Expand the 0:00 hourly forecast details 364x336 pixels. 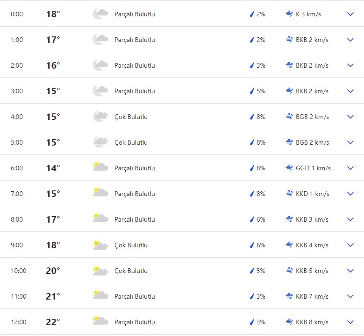coord(350,14)
